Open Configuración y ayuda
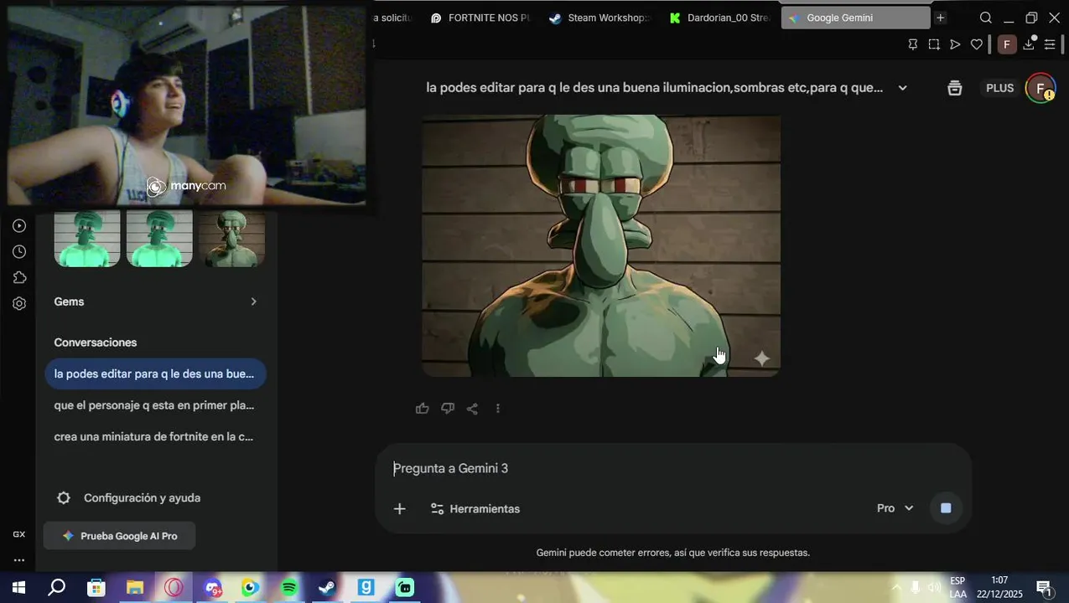 click(128, 498)
